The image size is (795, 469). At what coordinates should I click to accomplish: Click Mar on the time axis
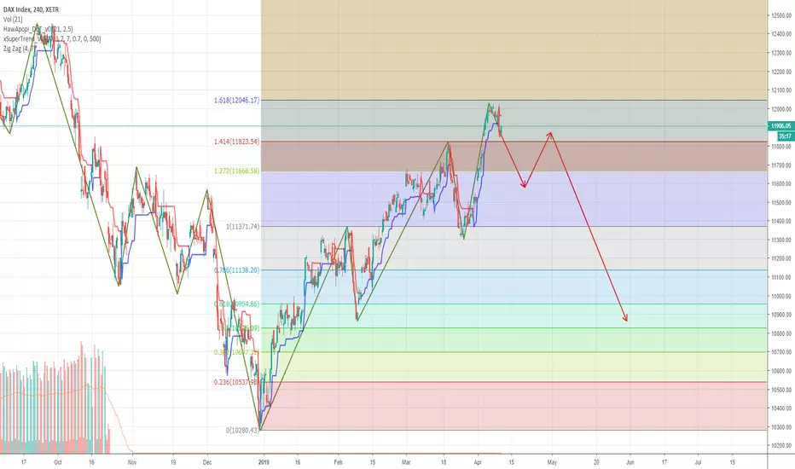pyautogui.click(x=406, y=462)
